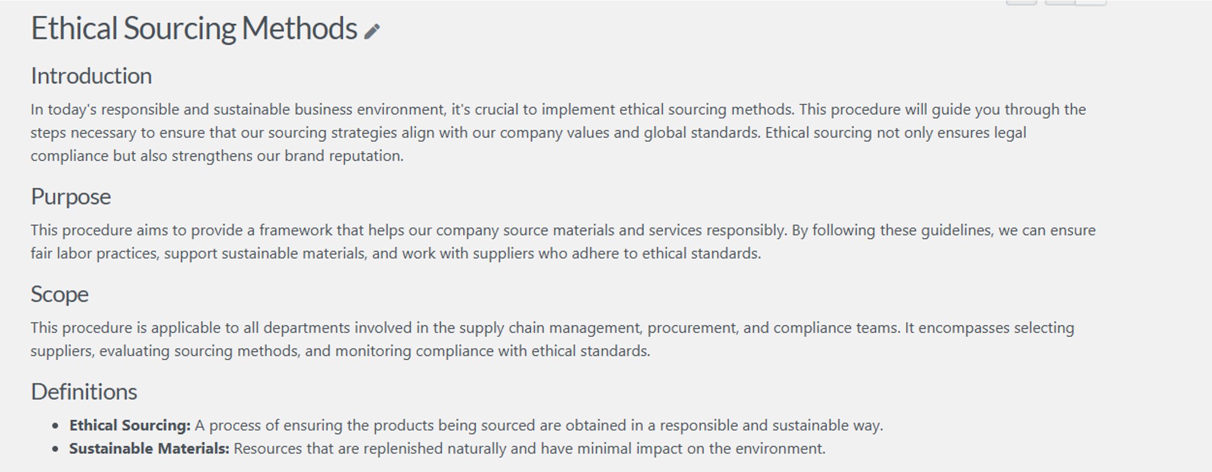Click the Sustainable Materials definition sentence

point(529,449)
